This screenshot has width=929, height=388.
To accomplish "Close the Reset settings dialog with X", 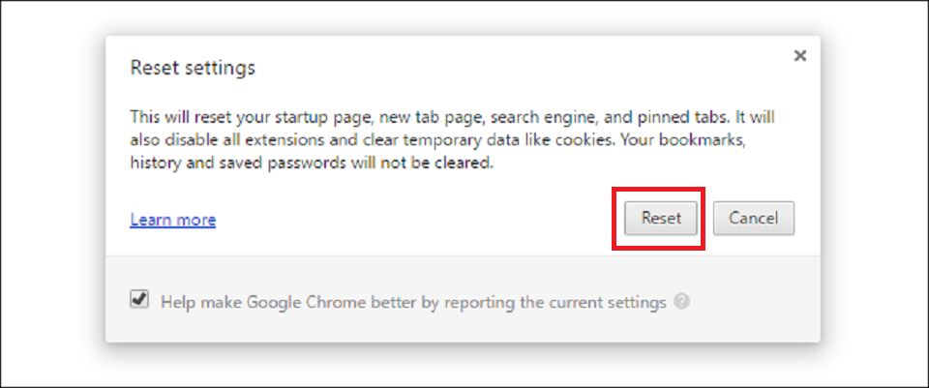I will (x=799, y=56).
